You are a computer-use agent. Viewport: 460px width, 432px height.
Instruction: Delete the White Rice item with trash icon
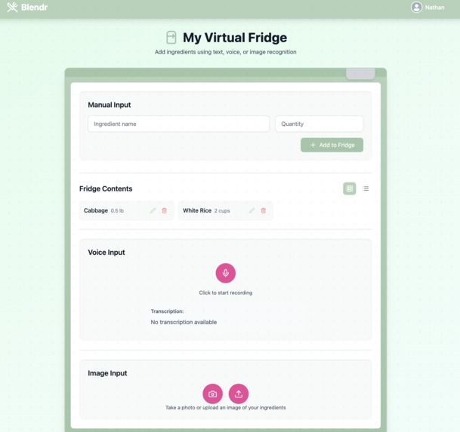[x=264, y=210]
